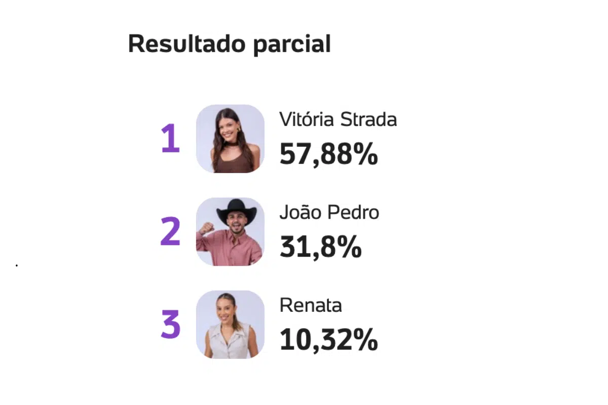Click Vitória Strada's brown top in photo
This screenshot has height=405, width=608.
[x=233, y=163]
